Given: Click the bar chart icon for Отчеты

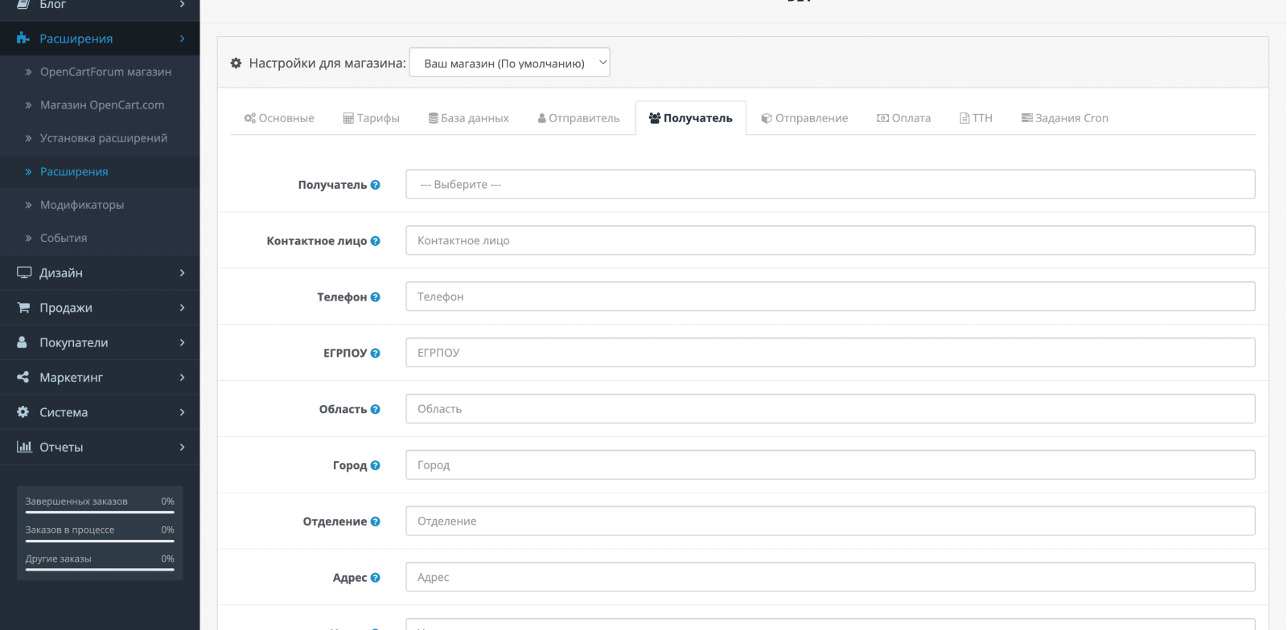Looking at the screenshot, I should click(x=24, y=447).
